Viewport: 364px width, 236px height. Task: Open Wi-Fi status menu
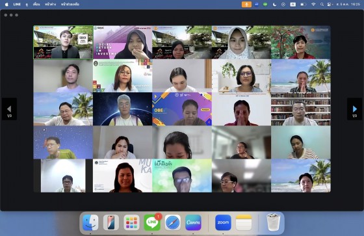pos(313,5)
